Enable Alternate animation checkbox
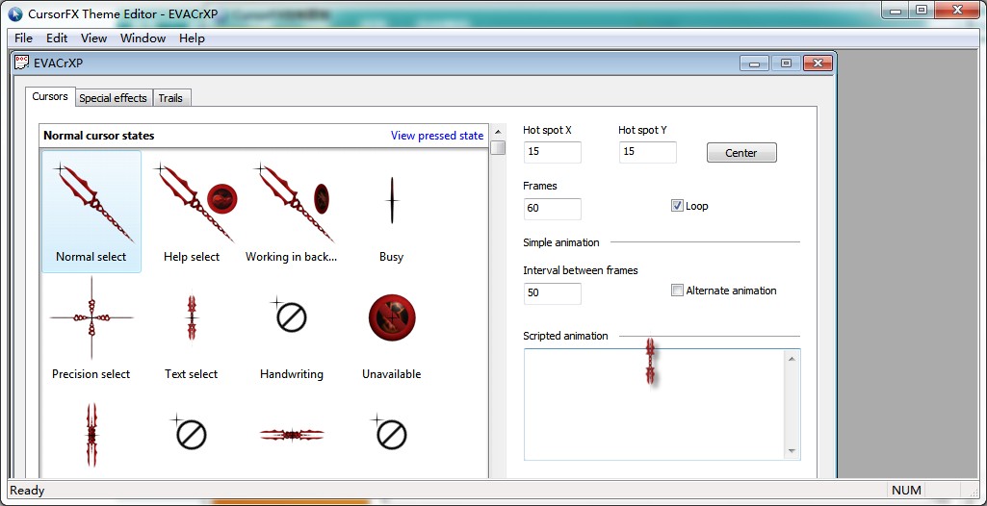Screen dimensions: 987x506 [x=677, y=291]
